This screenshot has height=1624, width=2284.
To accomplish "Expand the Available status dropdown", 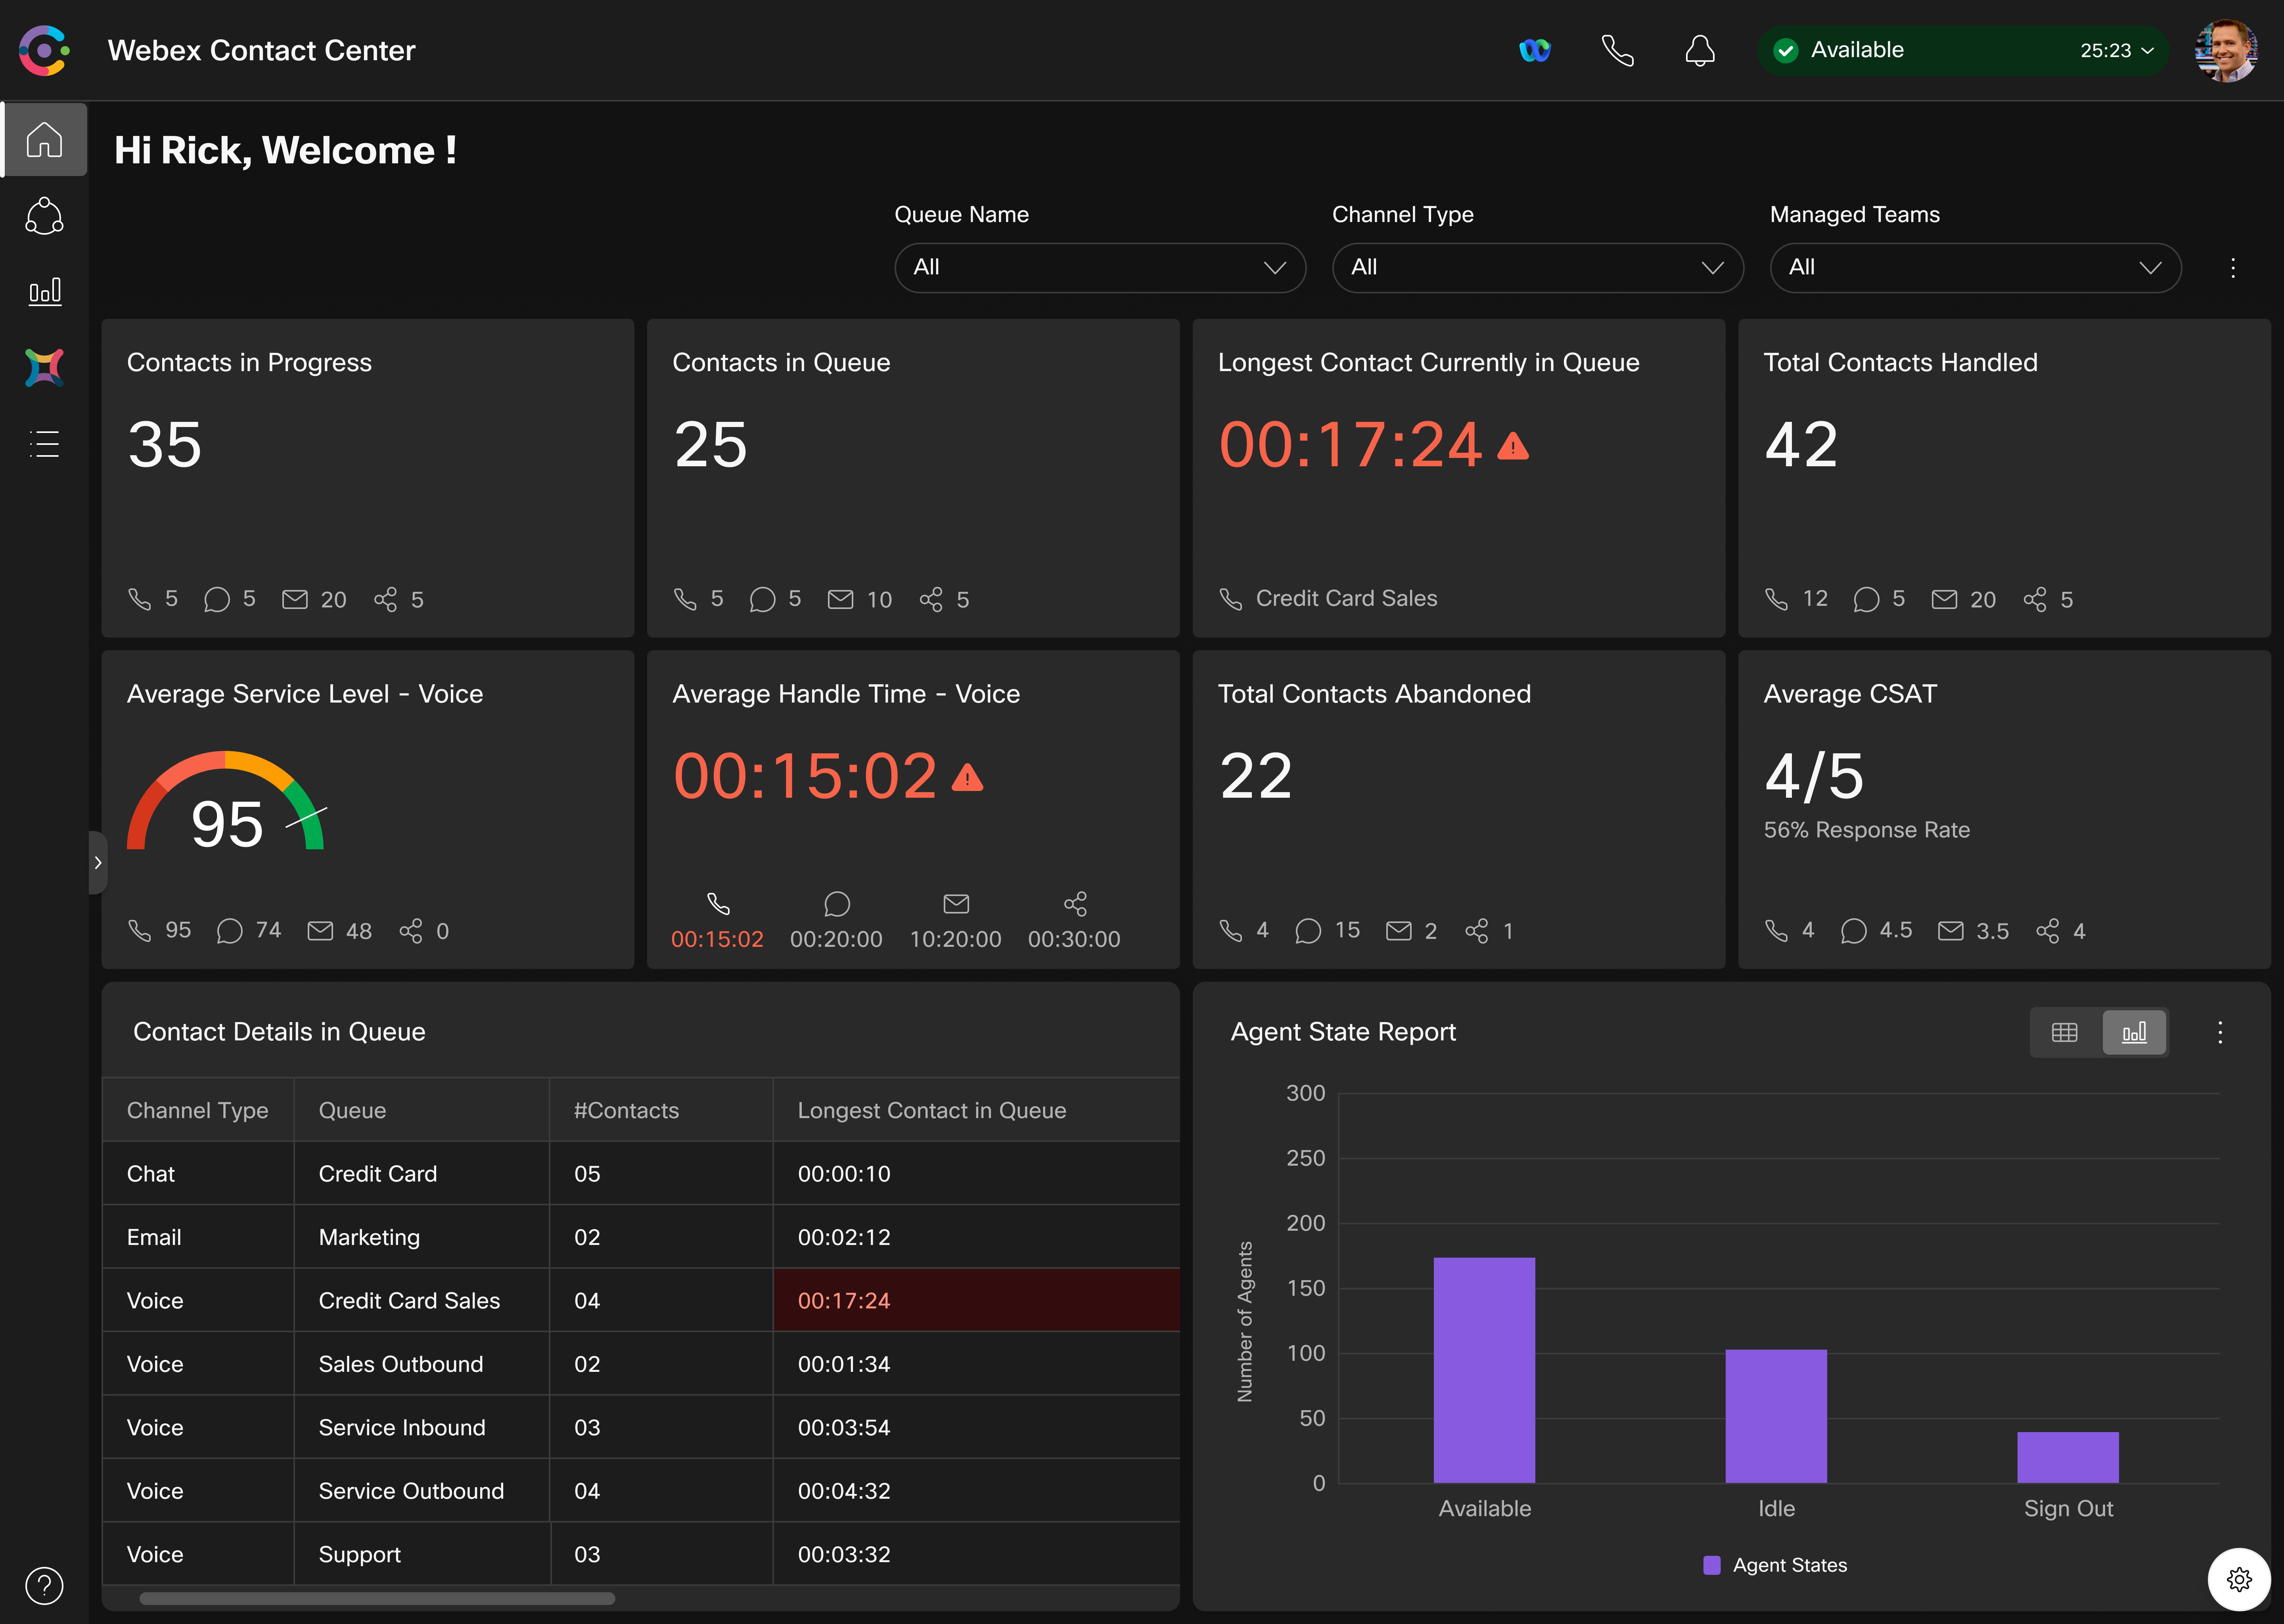I will pos(1962,50).
